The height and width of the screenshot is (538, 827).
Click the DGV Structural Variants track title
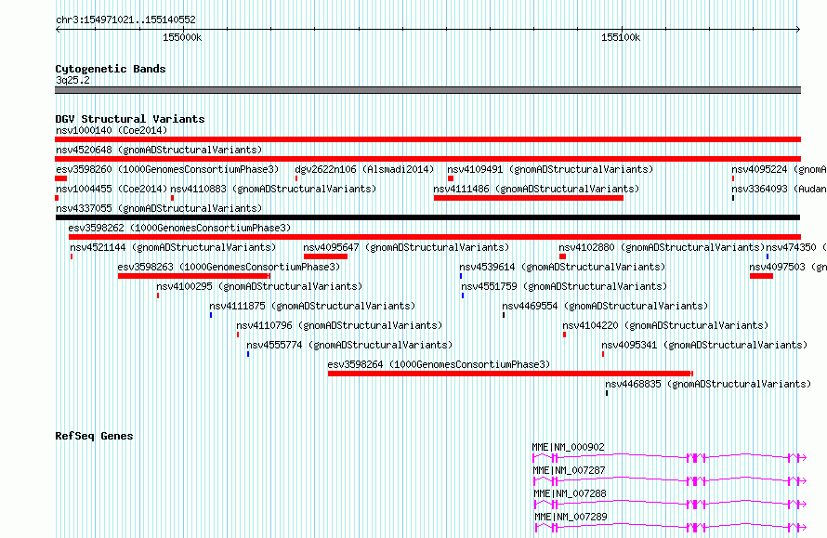(130, 119)
